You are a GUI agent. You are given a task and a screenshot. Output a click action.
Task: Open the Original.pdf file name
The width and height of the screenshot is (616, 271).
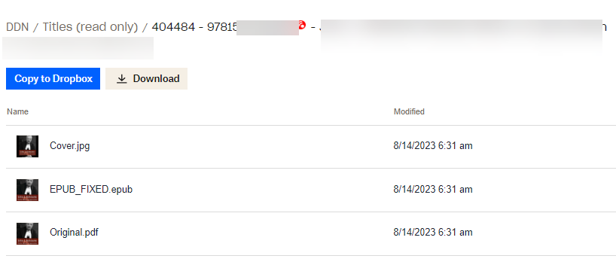pos(74,232)
